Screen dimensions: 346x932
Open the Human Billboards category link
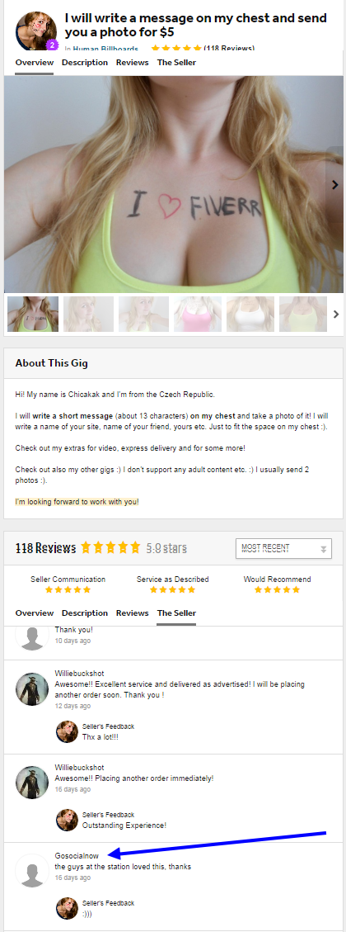coord(105,49)
